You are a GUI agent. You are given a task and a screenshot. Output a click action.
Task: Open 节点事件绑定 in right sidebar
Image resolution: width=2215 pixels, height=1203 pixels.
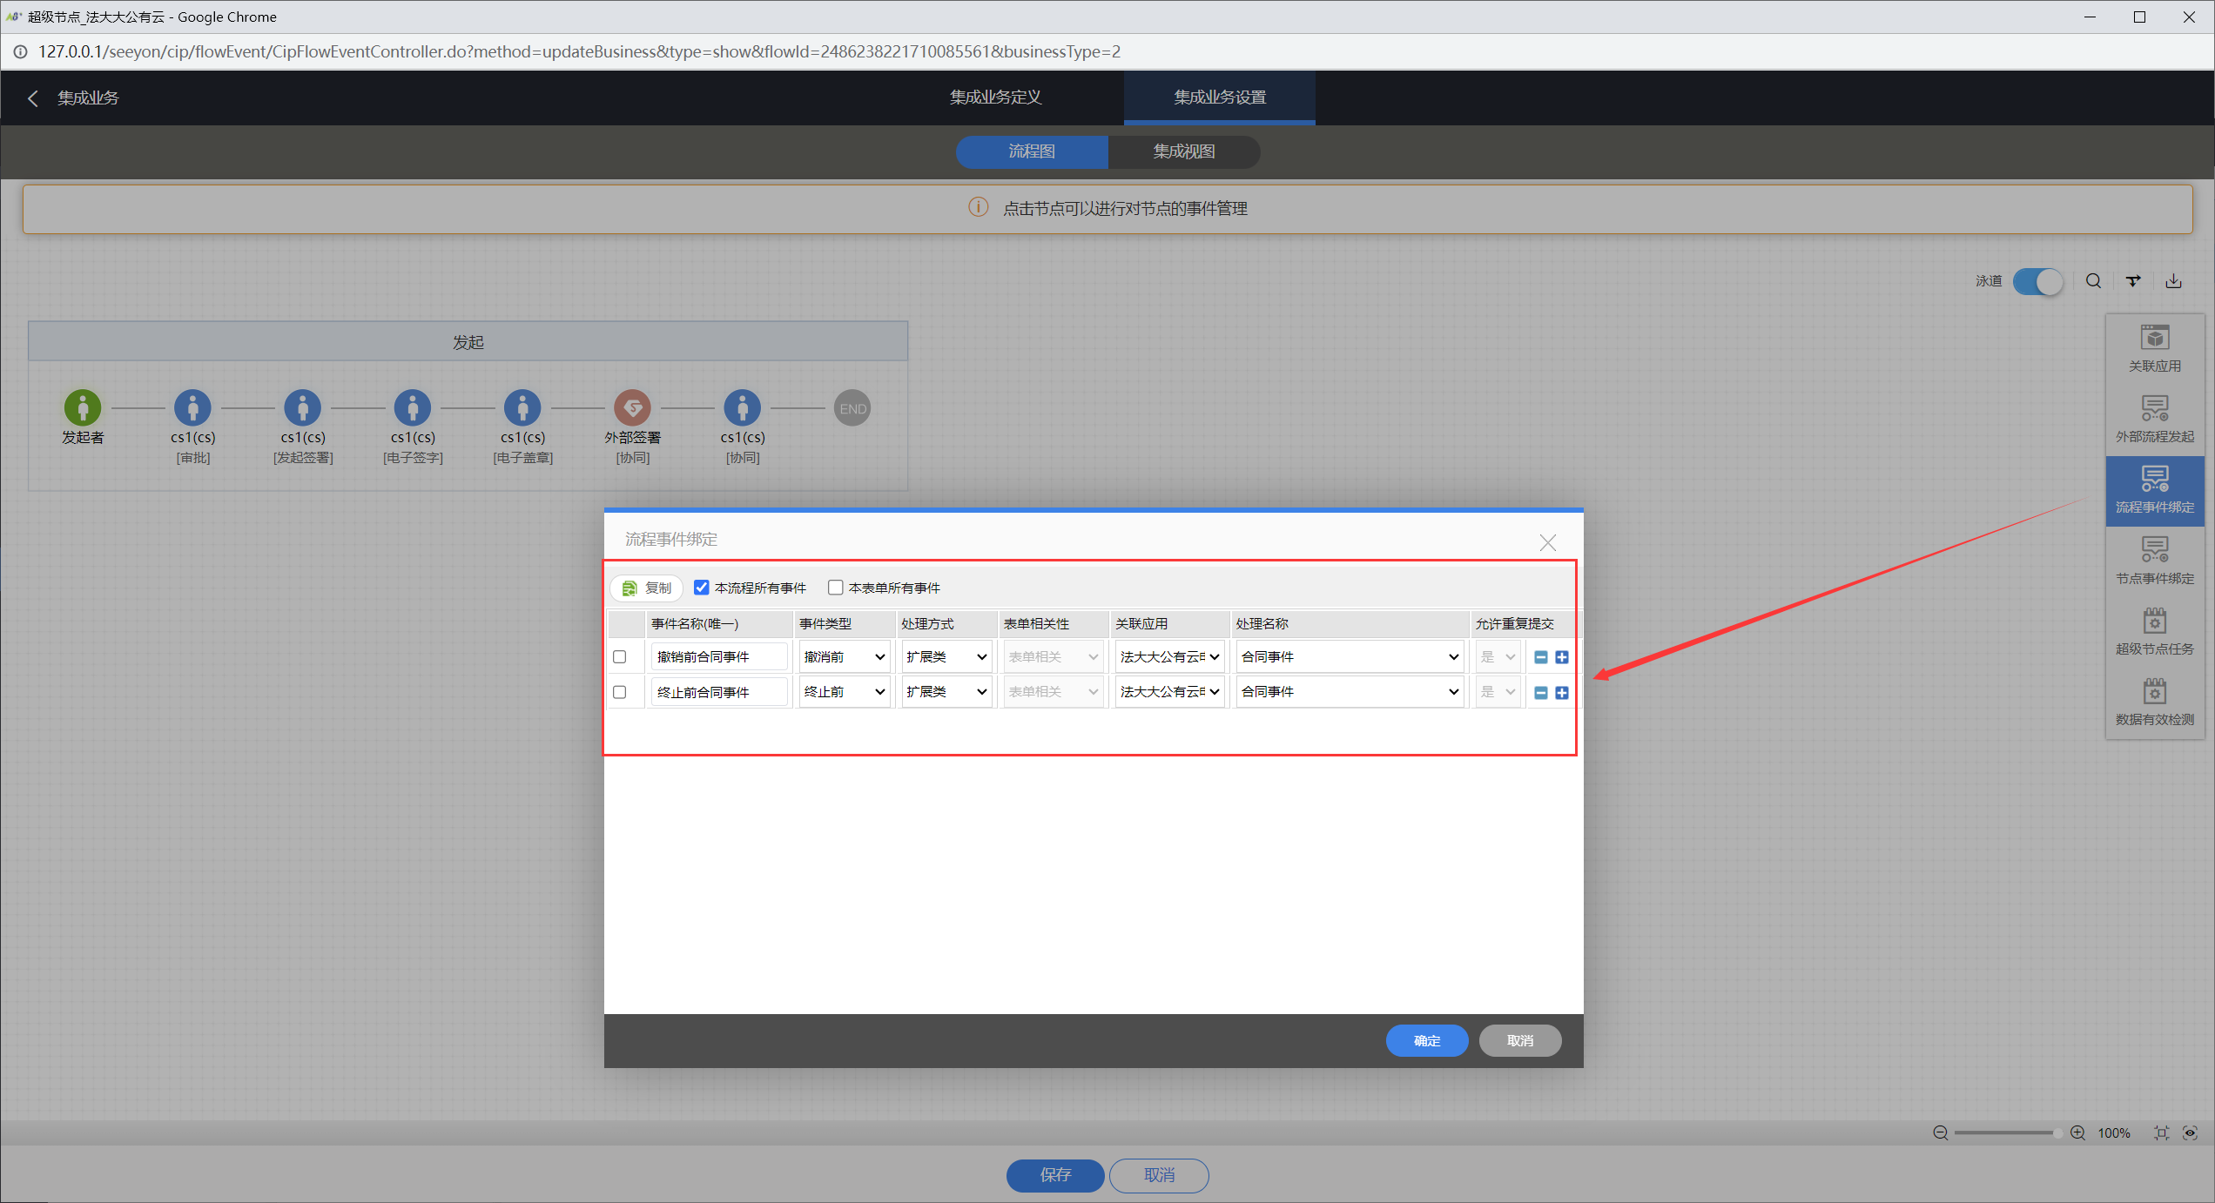(2154, 561)
